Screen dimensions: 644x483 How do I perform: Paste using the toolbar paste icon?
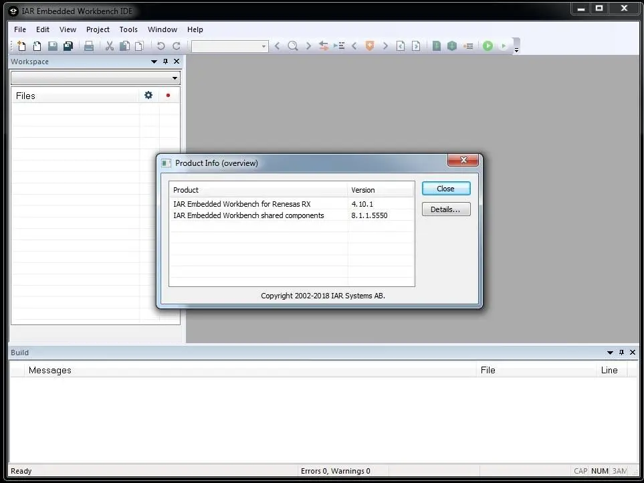point(140,46)
